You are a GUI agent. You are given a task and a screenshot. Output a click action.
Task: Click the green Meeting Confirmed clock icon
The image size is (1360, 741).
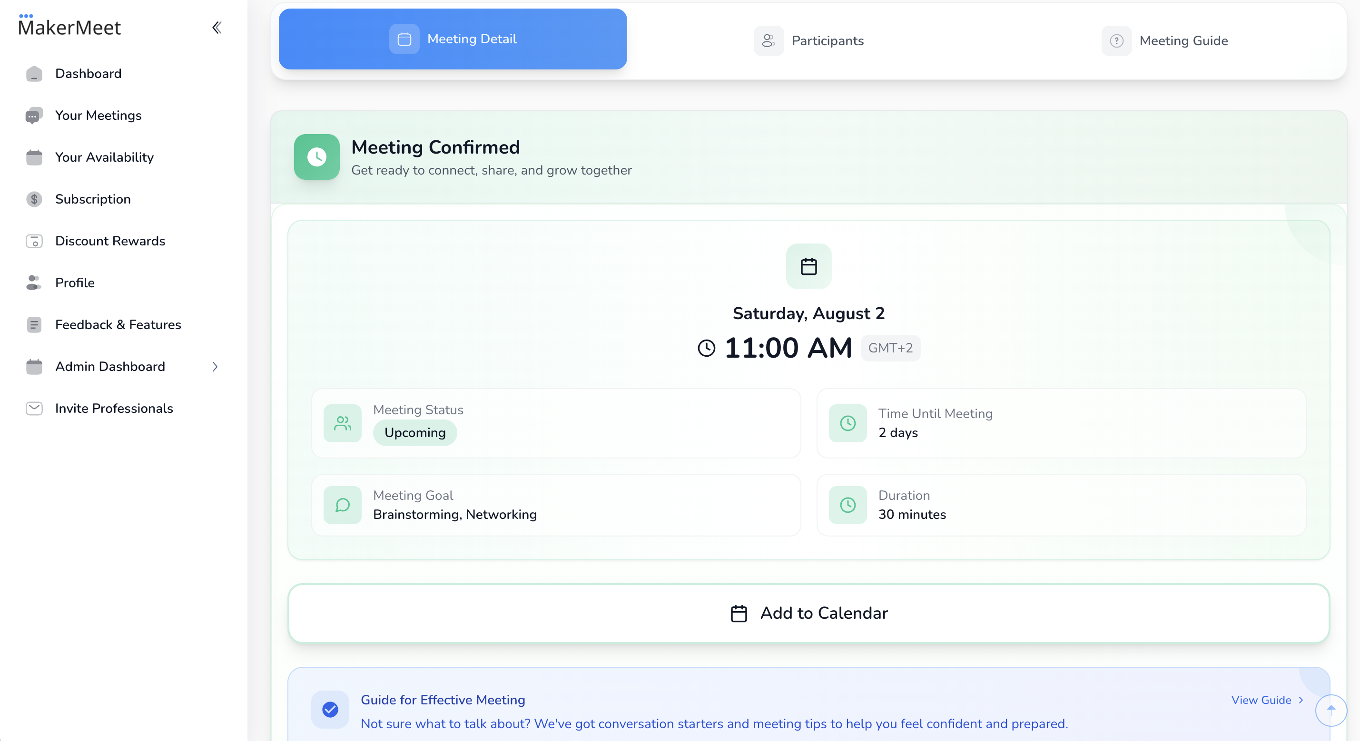317,157
